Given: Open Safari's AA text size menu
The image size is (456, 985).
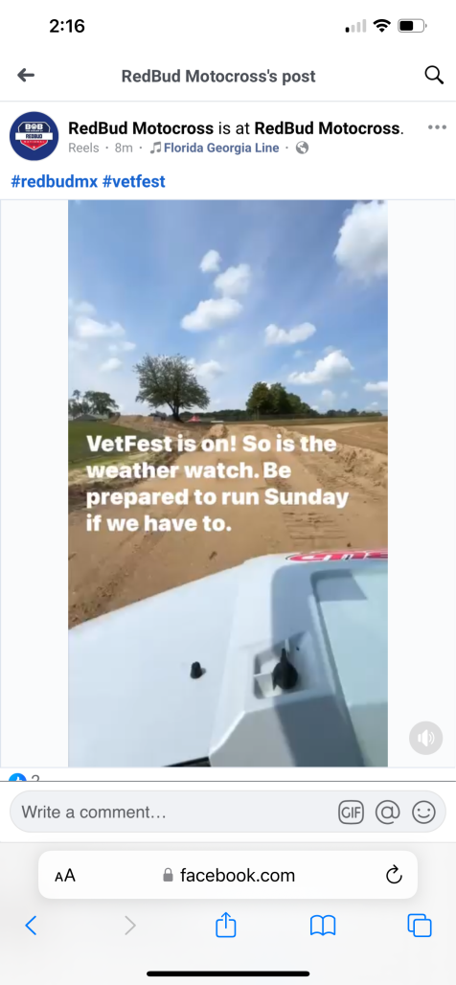Looking at the screenshot, I should tap(65, 875).
